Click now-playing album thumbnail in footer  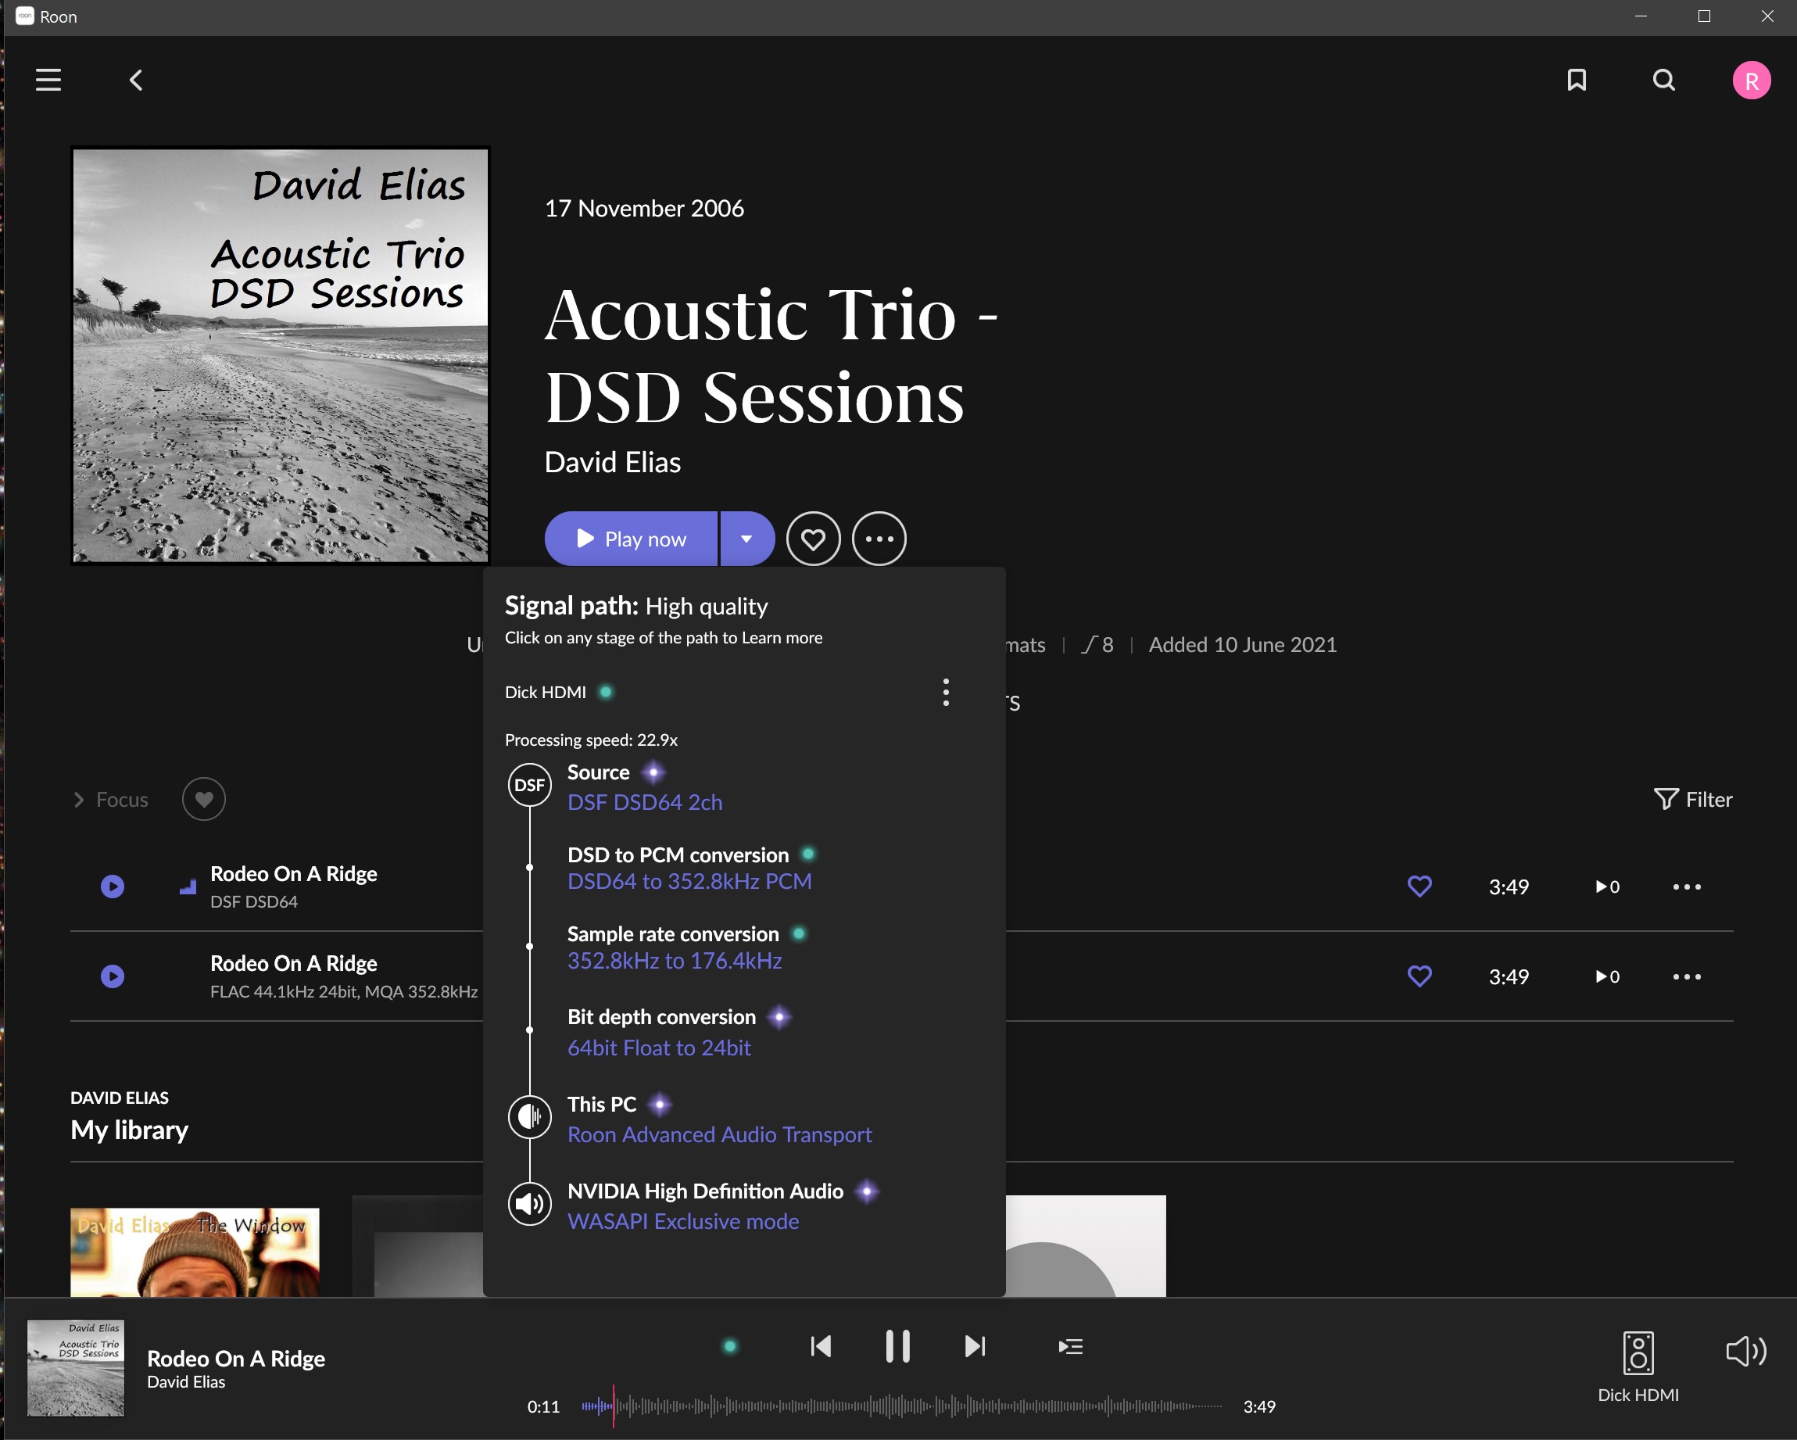[76, 1367]
